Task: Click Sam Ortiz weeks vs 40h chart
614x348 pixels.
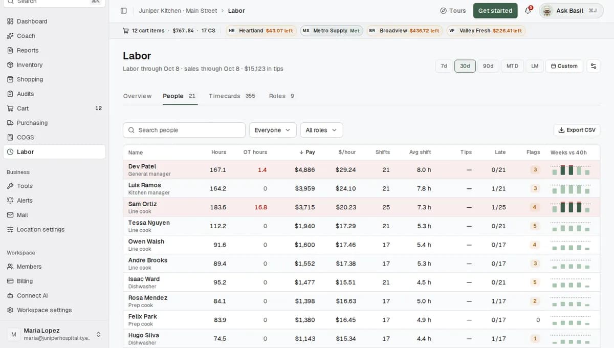Action: 571,207
